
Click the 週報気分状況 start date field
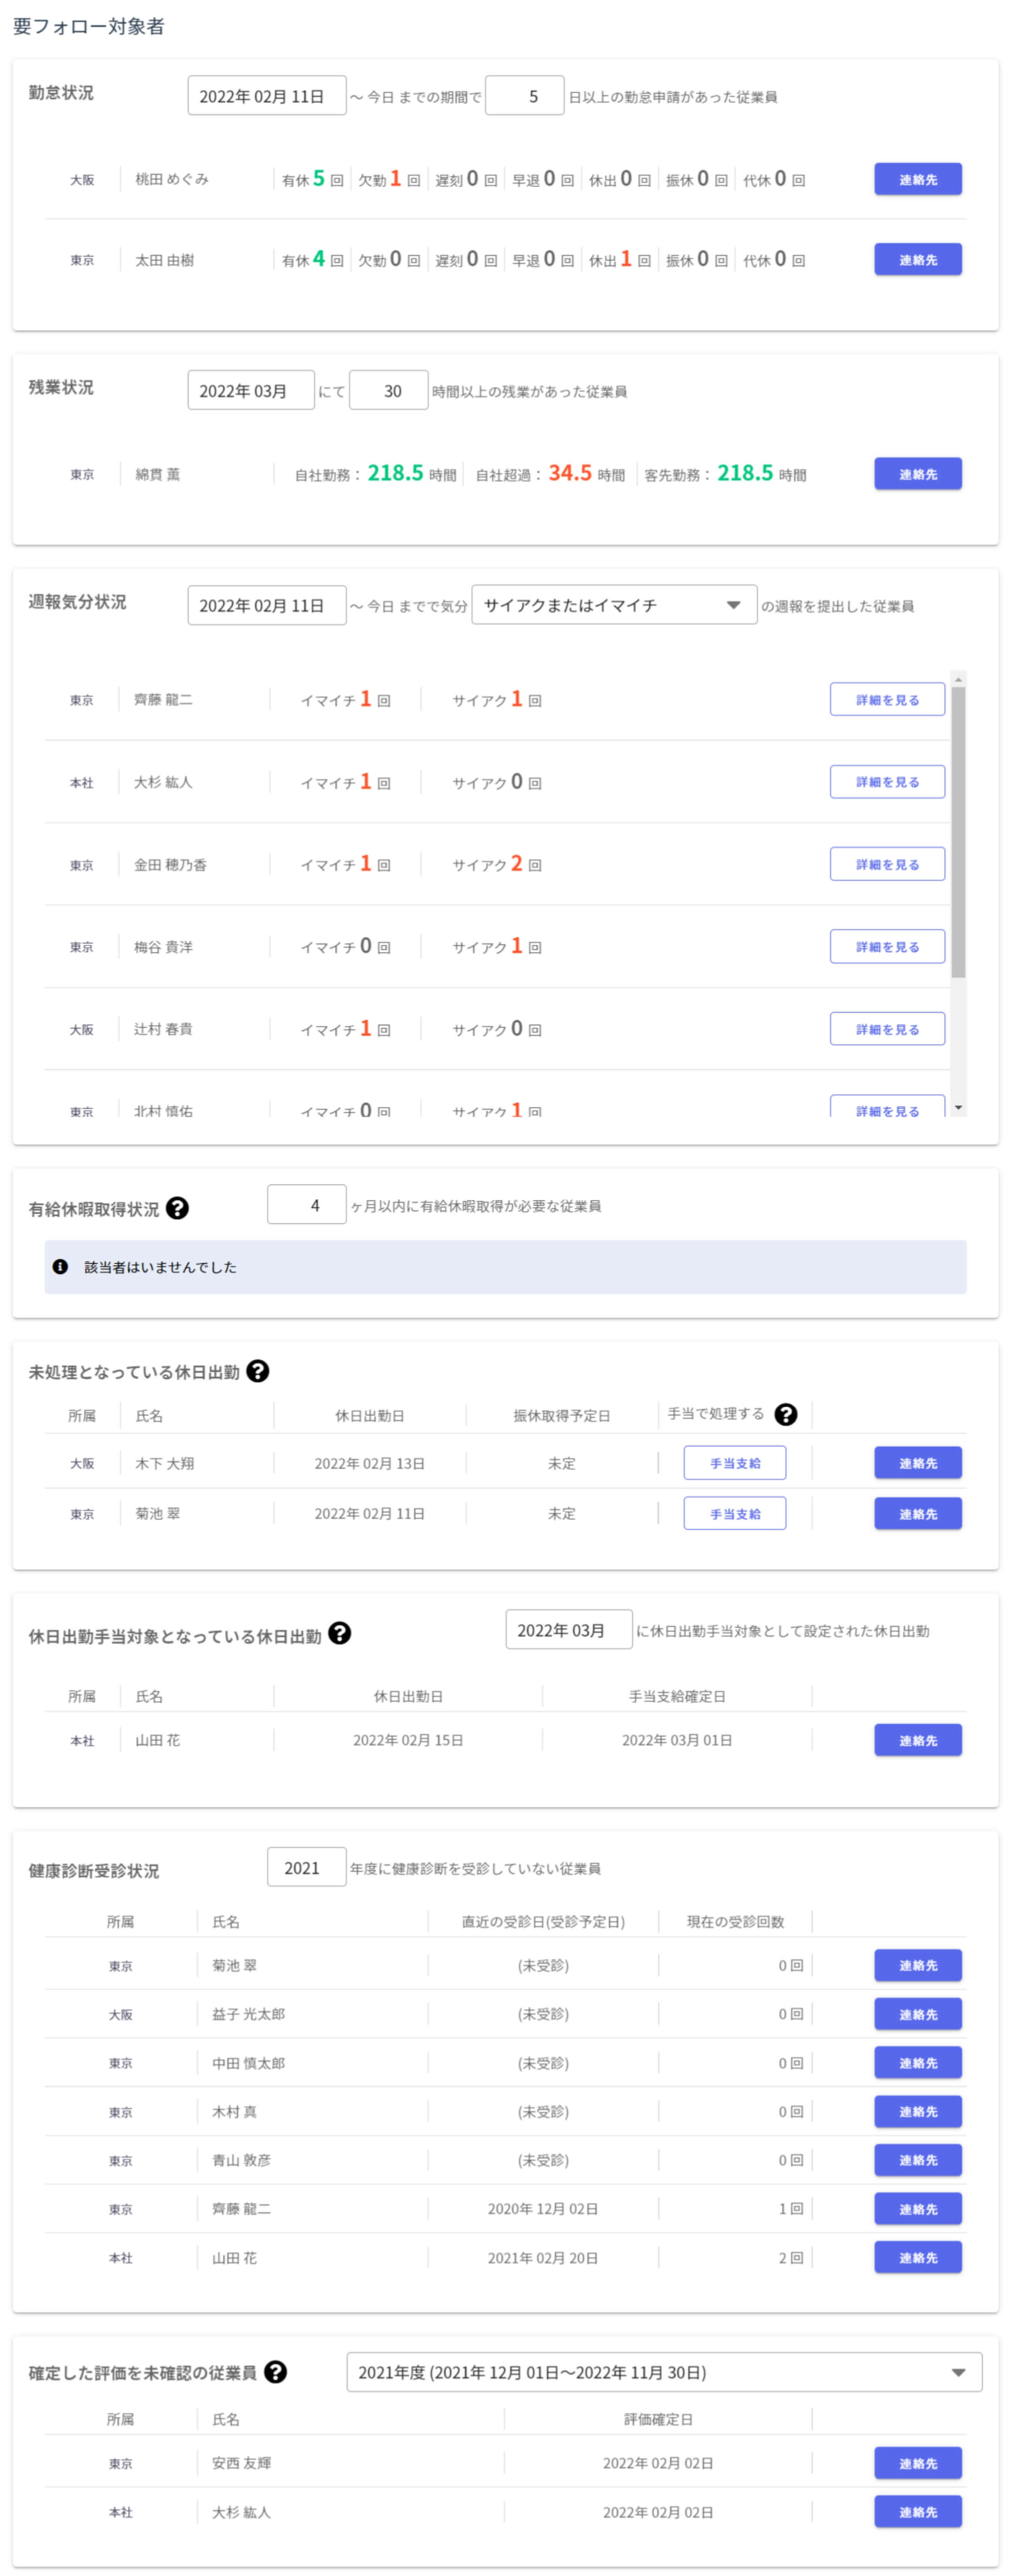pyautogui.click(x=267, y=605)
